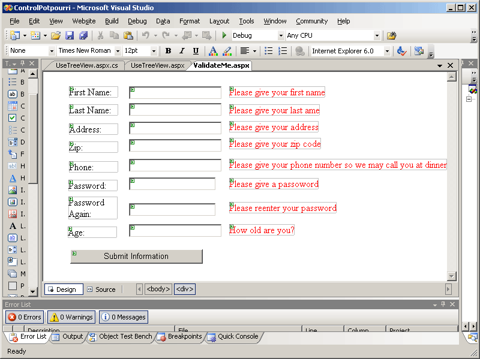Toggle italic formatting
The height and width of the screenshot is (359, 480).
click(x=182, y=51)
